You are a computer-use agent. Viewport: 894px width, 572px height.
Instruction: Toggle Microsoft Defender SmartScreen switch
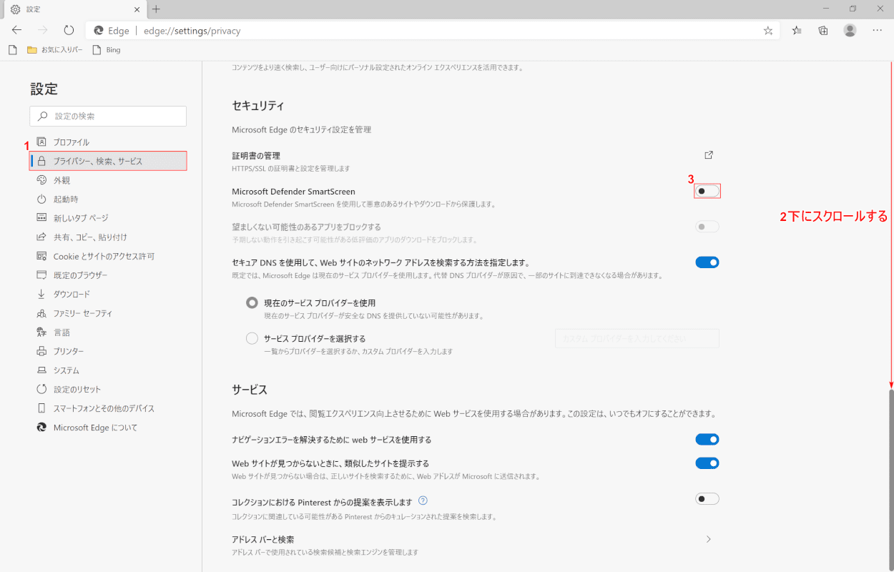click(x=707, y=191)
